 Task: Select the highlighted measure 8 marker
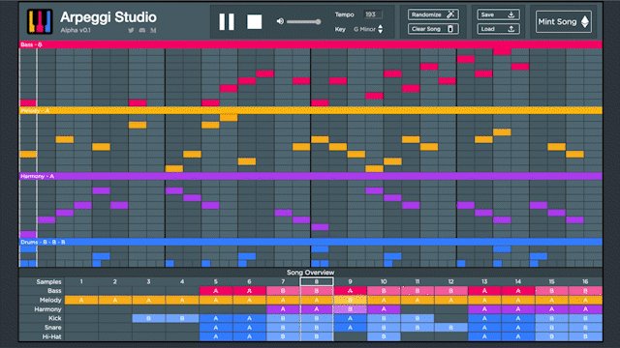coord(317,281)
